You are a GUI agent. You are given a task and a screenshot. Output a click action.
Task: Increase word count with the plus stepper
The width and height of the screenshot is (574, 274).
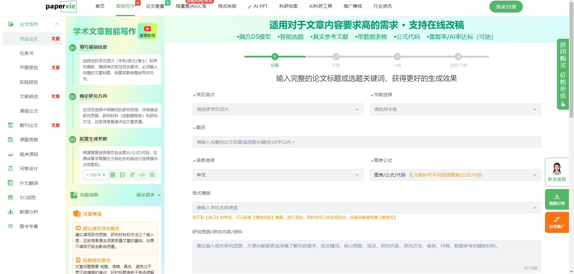[x=104, y=175]
